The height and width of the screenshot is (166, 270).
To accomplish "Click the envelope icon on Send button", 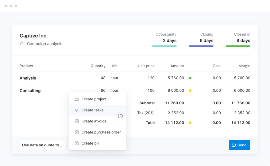I will [234, 145].
